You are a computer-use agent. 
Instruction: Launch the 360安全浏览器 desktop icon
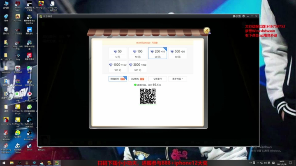29,109
